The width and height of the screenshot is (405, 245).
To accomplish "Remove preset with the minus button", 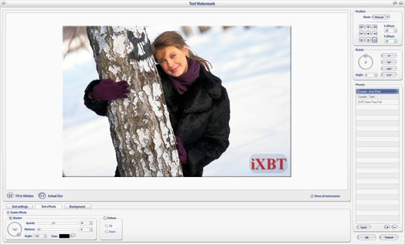I will [394, 228].
